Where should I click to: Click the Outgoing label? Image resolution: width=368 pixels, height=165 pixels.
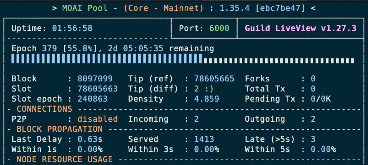(265, 119)
